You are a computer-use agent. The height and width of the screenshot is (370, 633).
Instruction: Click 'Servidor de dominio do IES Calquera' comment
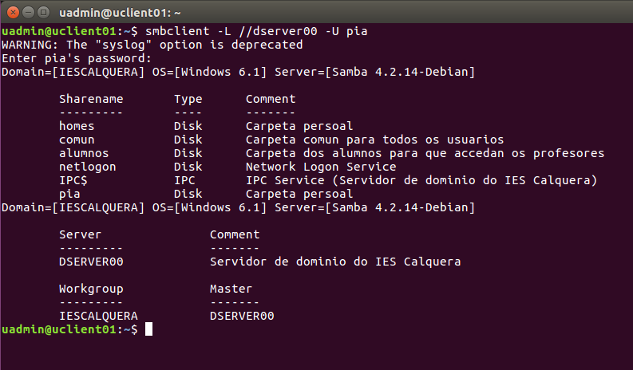click(335, 262)
